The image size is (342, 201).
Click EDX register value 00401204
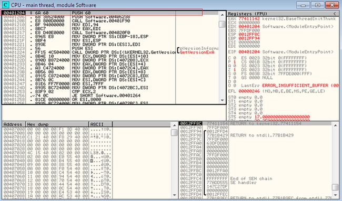pyautogui.click(x=249, y=27)
